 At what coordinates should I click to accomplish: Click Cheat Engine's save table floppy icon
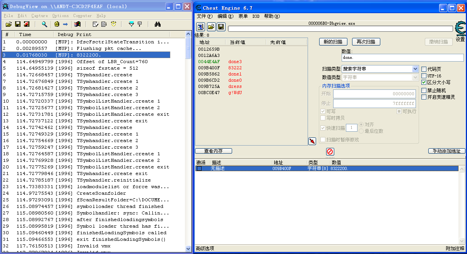(x=221, y=27)
